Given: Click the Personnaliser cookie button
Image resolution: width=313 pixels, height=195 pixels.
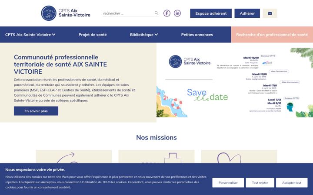Looking at the screenshot, I should [228, 183].
